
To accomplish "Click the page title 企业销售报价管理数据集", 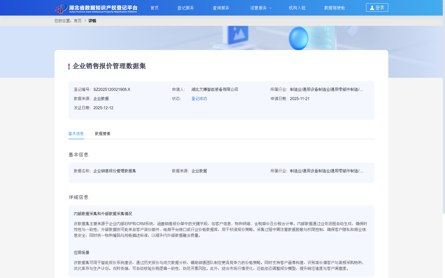I will point(109,66).
